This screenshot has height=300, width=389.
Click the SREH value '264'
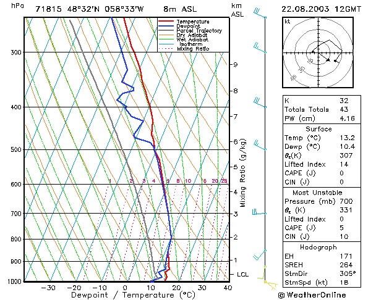pos(346,265)
